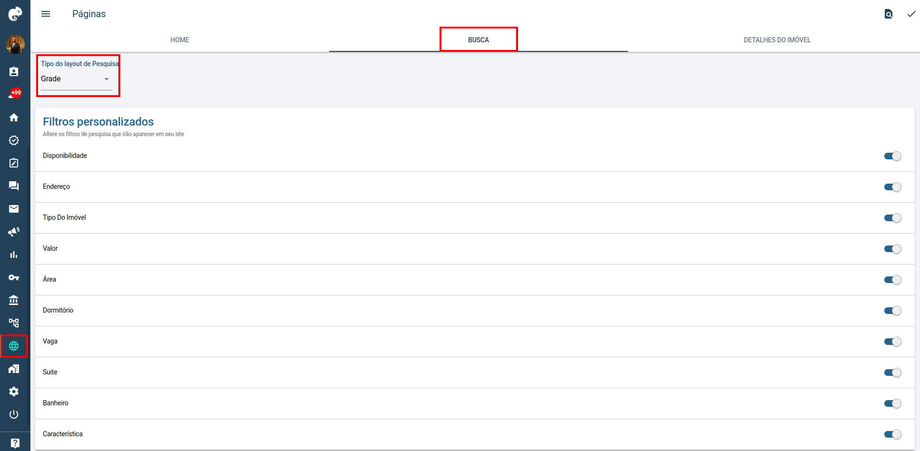Screen dimensions: 920x451
Task: Open the help question mark icon
Action: click(15, 443)
